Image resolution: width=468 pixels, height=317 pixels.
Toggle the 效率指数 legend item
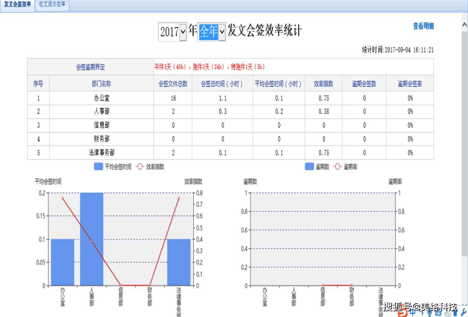[150, 167]
